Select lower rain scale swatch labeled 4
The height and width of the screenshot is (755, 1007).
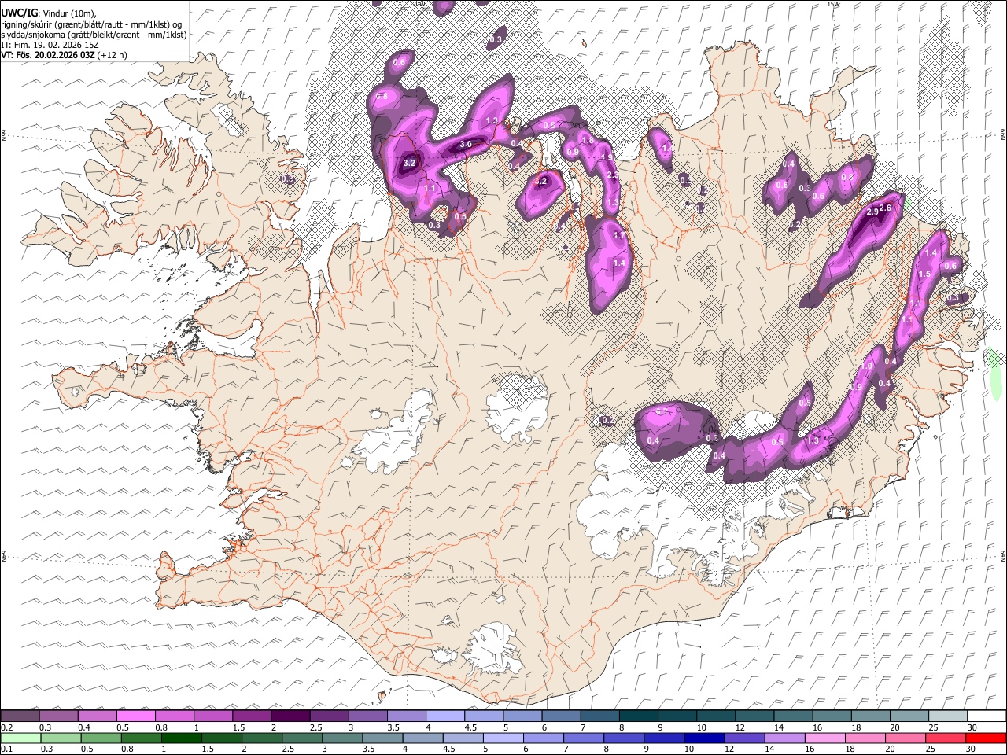tap(423, 738)
